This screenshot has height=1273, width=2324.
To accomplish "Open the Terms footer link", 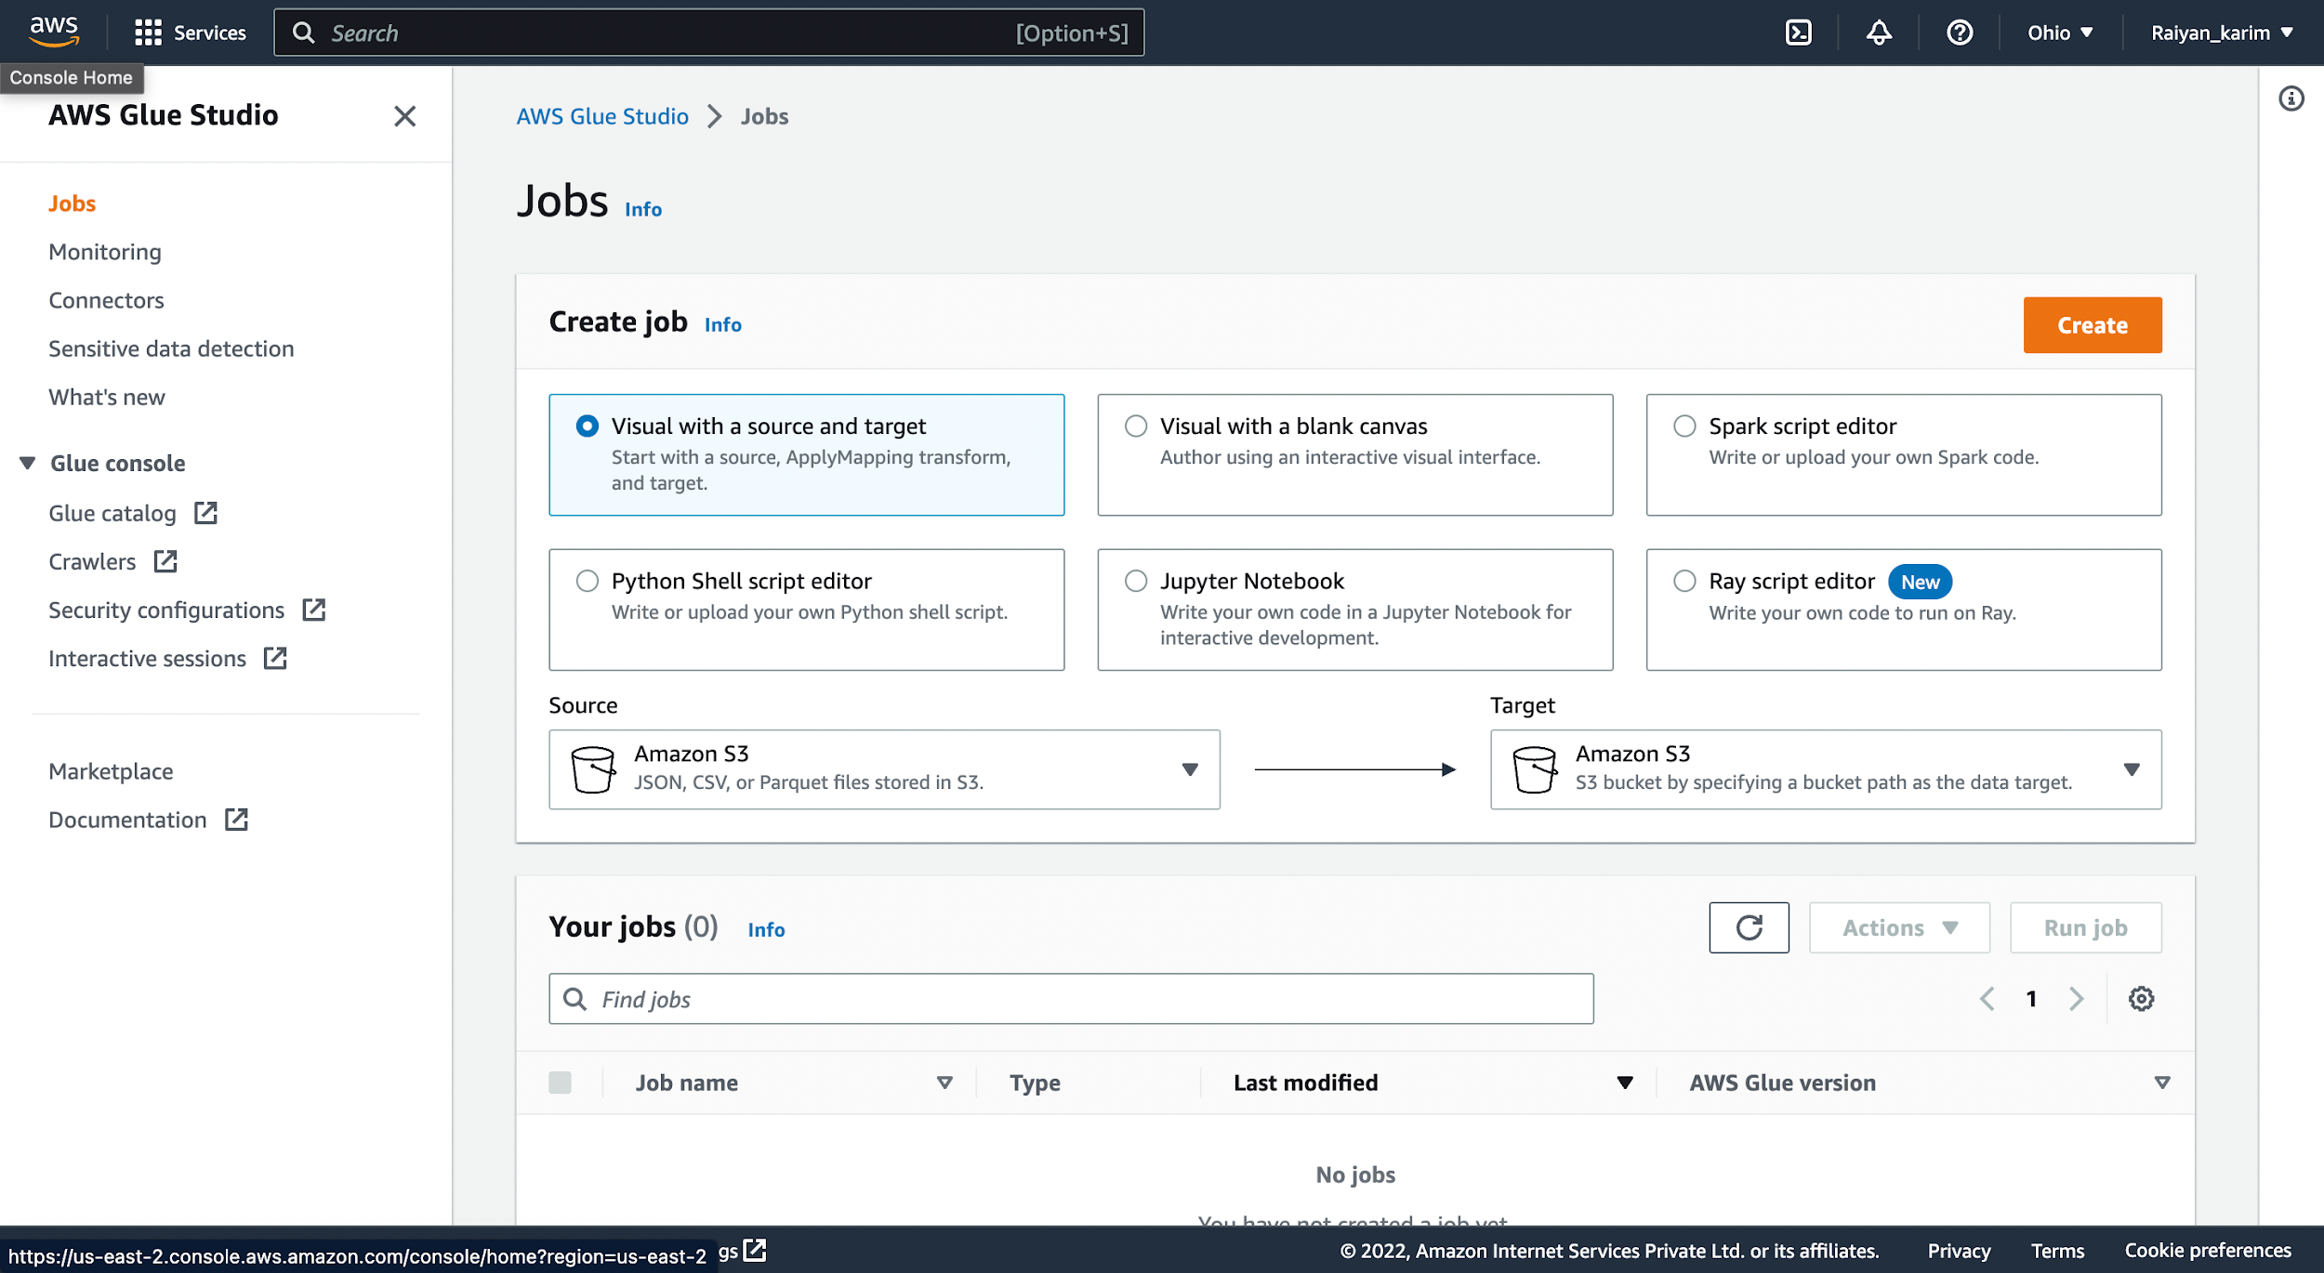I will tap(2057, 1251).
